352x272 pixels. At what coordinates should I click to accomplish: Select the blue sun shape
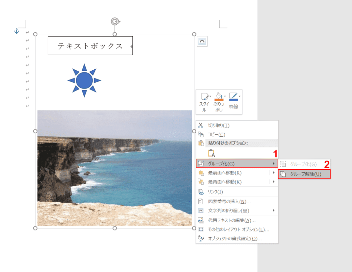point(84,80)
